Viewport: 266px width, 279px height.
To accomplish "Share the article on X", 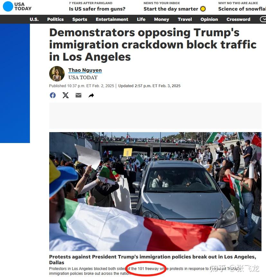I will pos(66,95).
